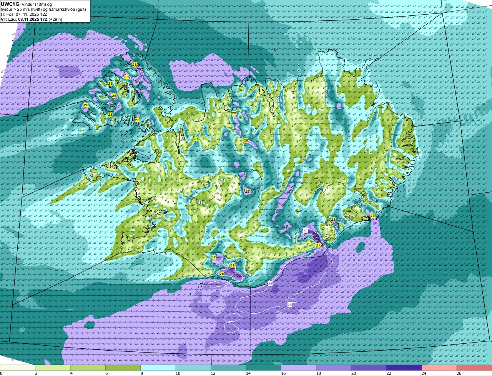The image size is (492, 376).
Task: Click the title text 'UWC/IG: Vindur (10m) og'
Action: (26, 4)
